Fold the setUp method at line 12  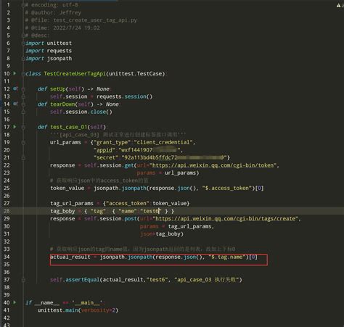(x=23, y=89)
